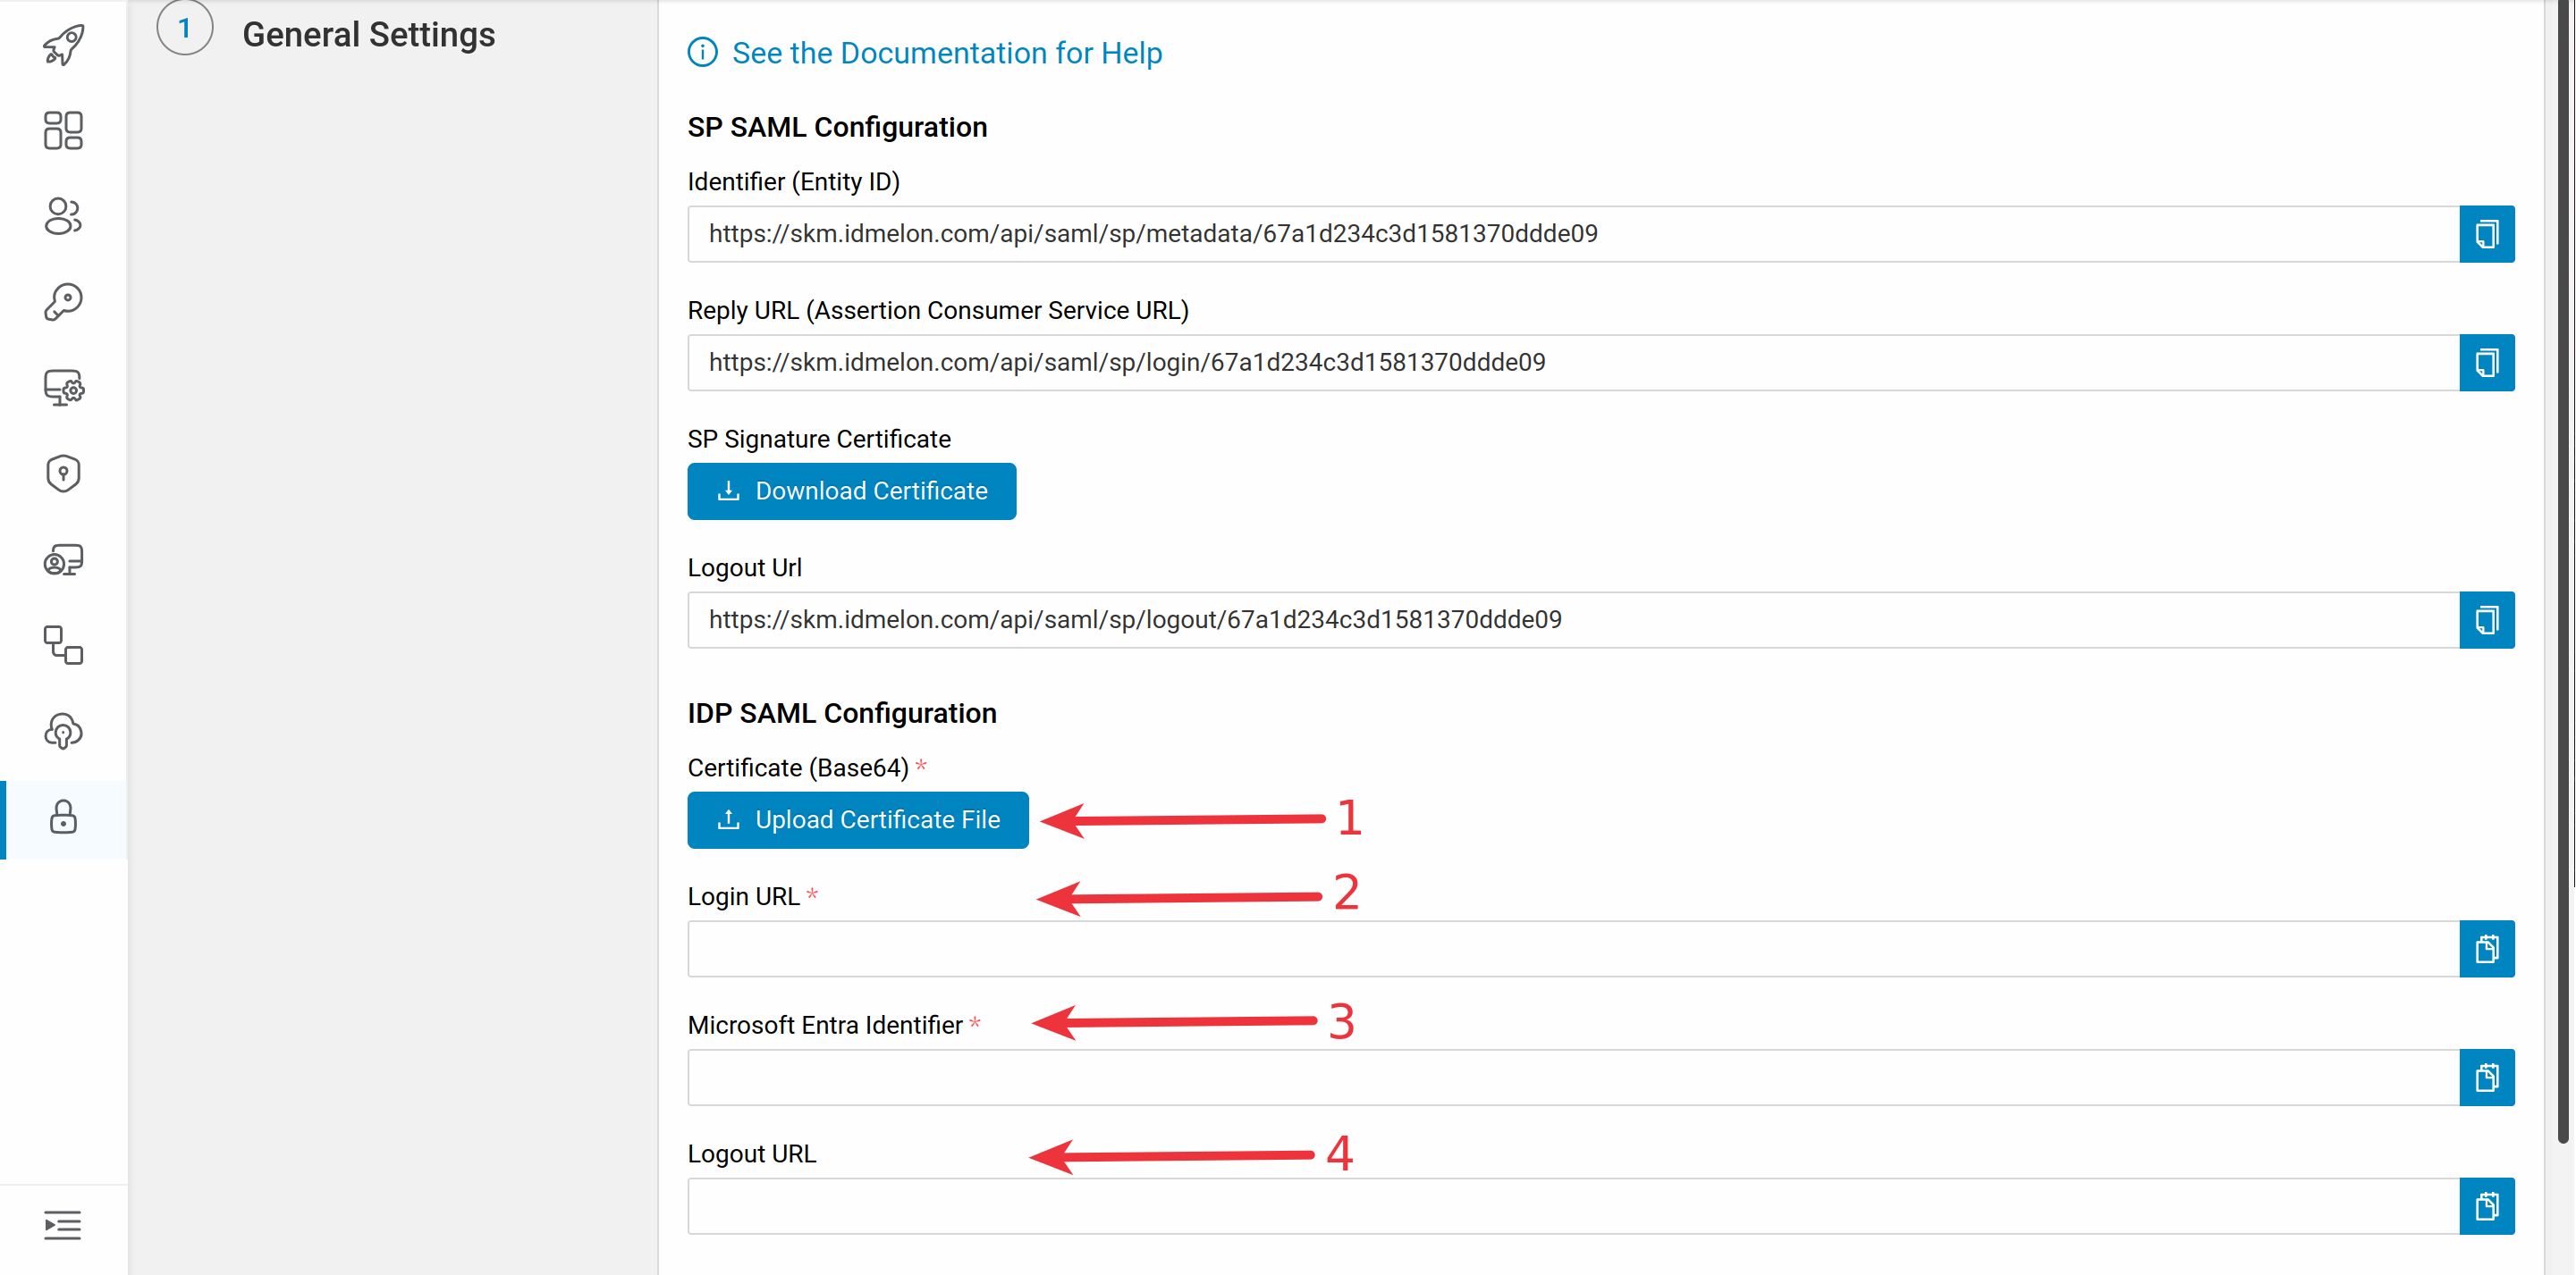2576x1275 pixels.
Task: Copy the Identifier (Entity ID) URL
Action: 2487,234
